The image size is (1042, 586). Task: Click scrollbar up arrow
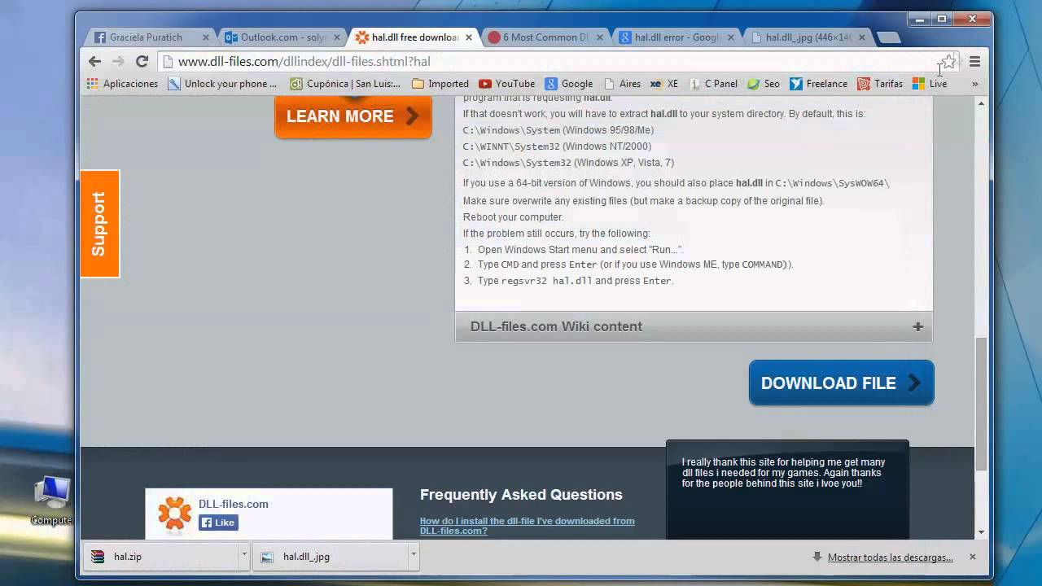981,103
